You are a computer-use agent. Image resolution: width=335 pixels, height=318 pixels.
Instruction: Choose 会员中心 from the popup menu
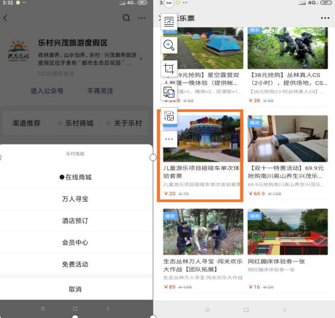tap(75, 242)
